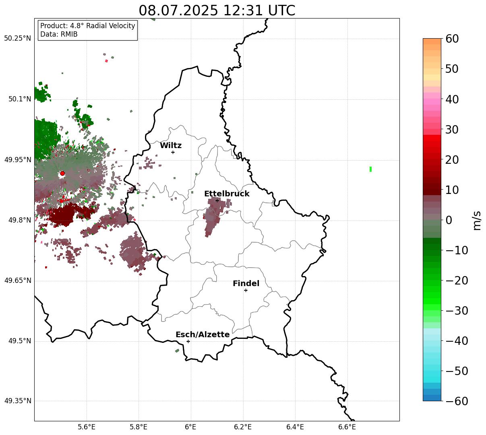Click the Findel city label

(x=246, y=284)
